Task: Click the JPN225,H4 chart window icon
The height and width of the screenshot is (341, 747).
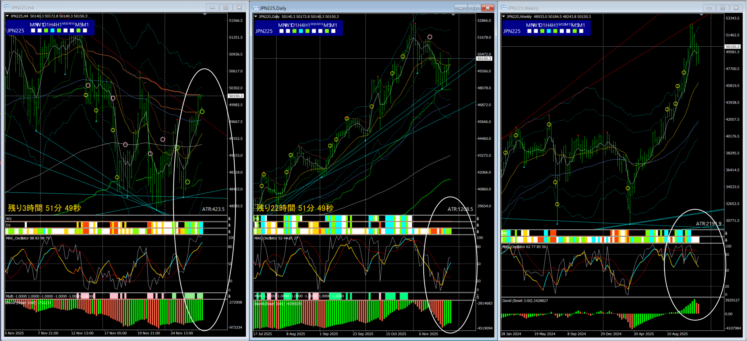Action: (x=7, y=7)
